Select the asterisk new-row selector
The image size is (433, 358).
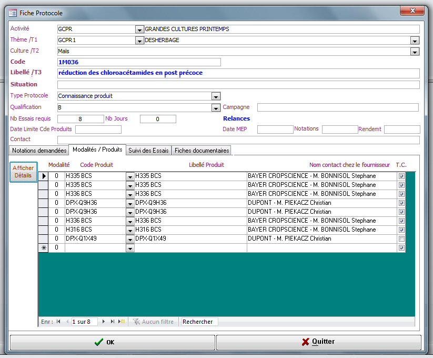(x=43, y=248)
